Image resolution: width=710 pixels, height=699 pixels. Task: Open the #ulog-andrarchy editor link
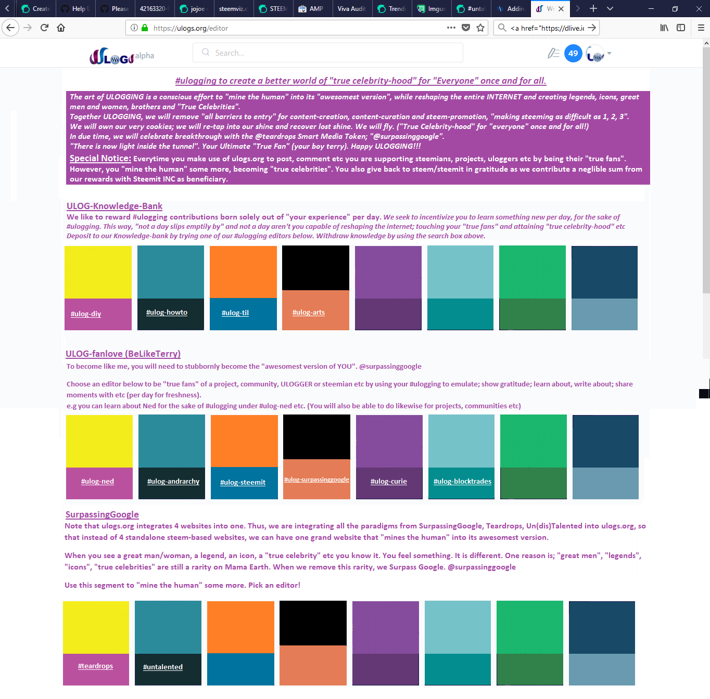point(173,481)
